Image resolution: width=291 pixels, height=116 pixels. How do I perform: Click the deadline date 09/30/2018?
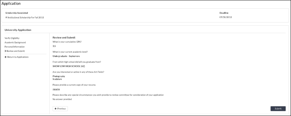pos(226,17)
